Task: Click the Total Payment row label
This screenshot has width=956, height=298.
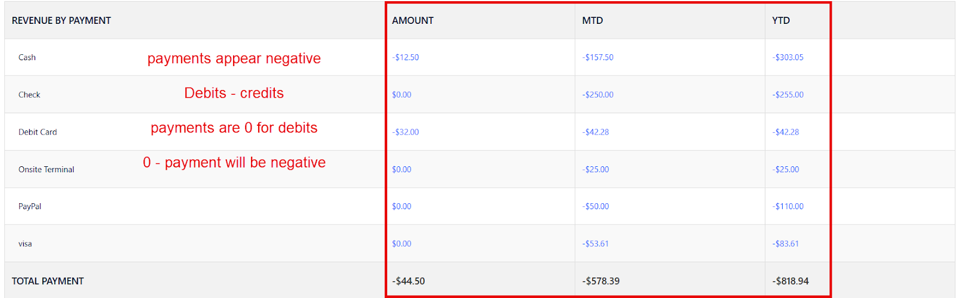Action: pyautogui.click(x=48, y=281)
